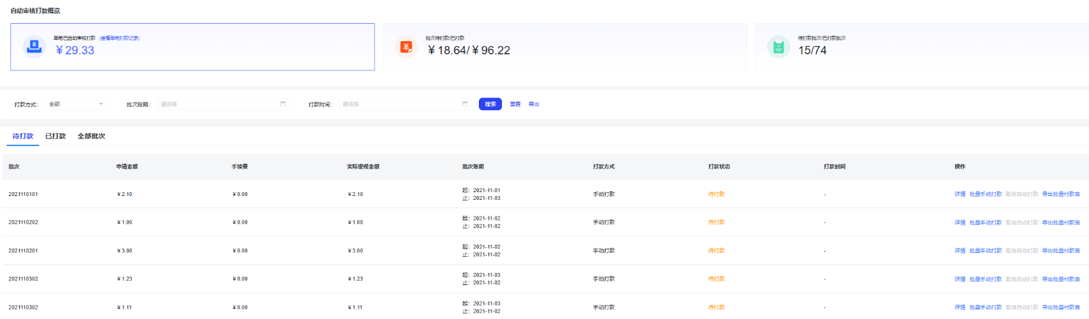Select the 批次待打款/已打款 summary card
Image resolution: width=1089 pixels, height=319 pixels.
point(564,47)
